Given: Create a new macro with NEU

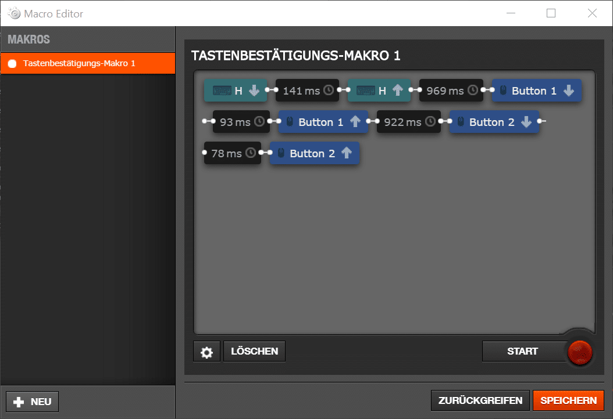Looking at the screenshot, I should pos(33,402).
